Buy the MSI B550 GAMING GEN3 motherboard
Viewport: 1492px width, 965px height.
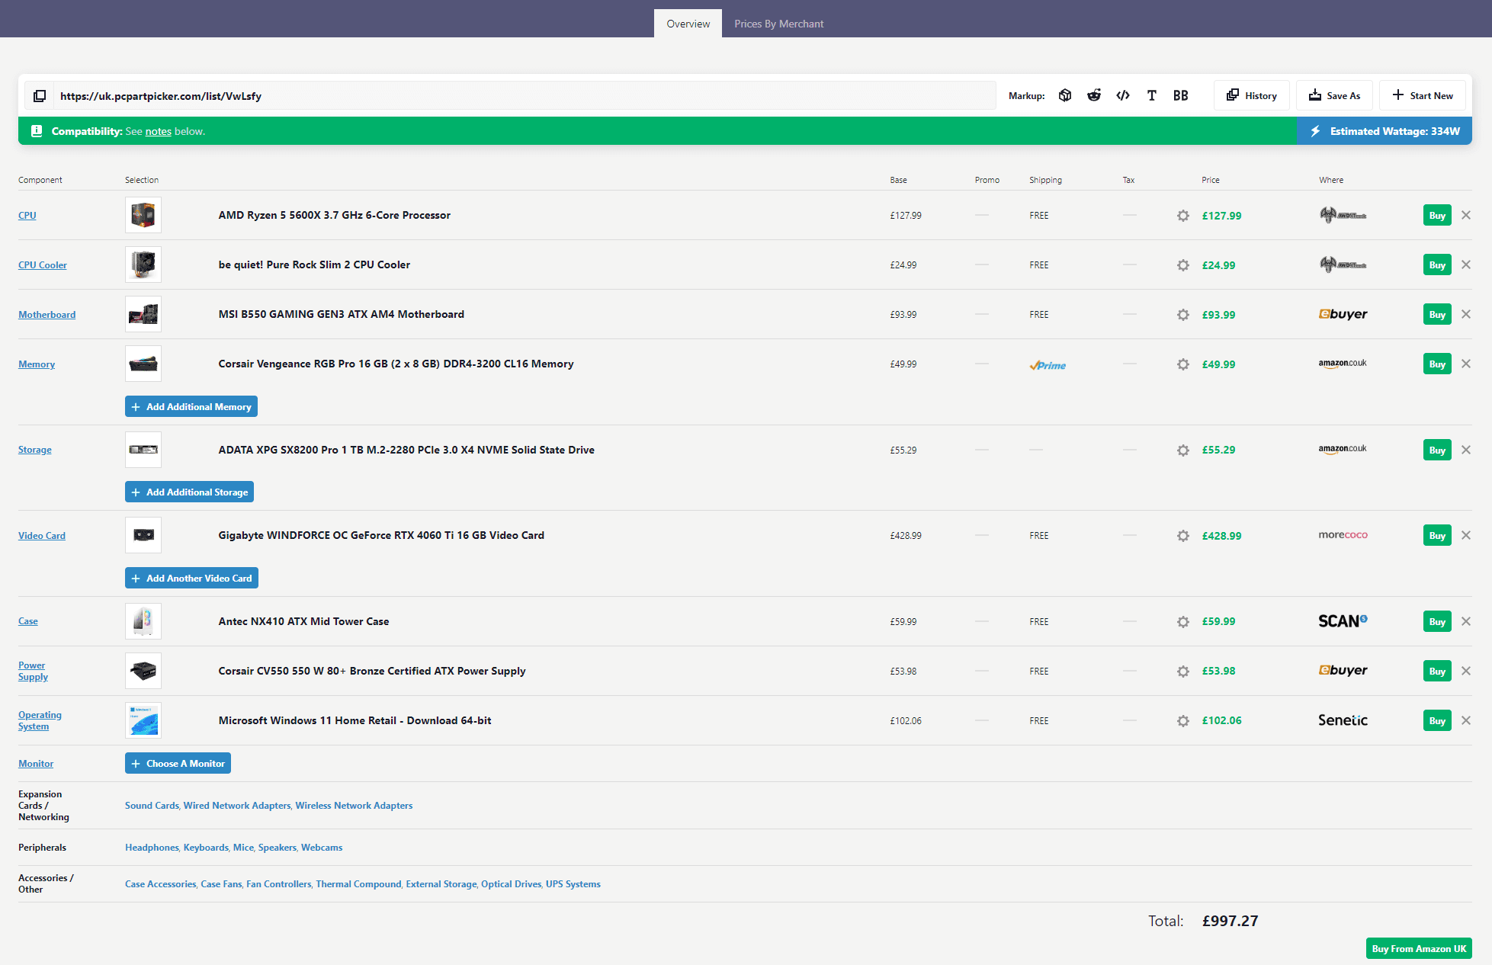click(x=1437, y=314)
